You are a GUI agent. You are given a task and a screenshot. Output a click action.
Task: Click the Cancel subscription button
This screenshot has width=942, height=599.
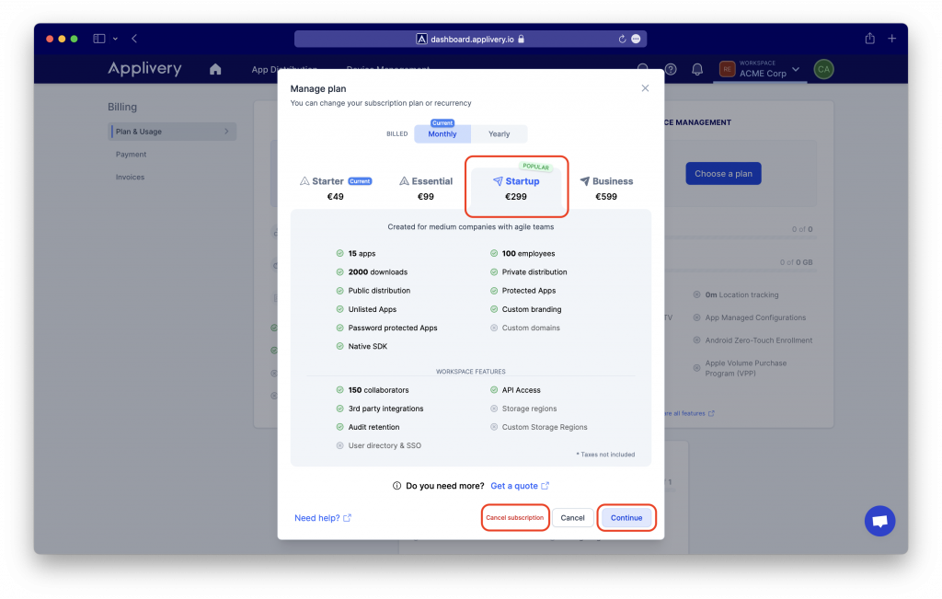click(x=515, y=518)
